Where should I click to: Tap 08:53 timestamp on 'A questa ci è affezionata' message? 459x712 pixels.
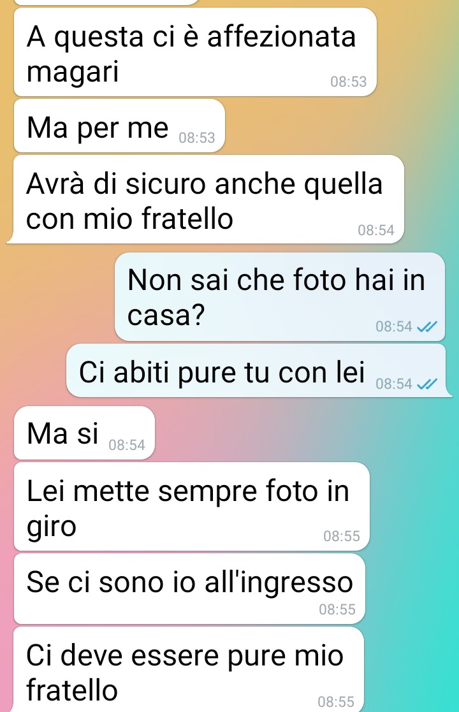(348, 82)
